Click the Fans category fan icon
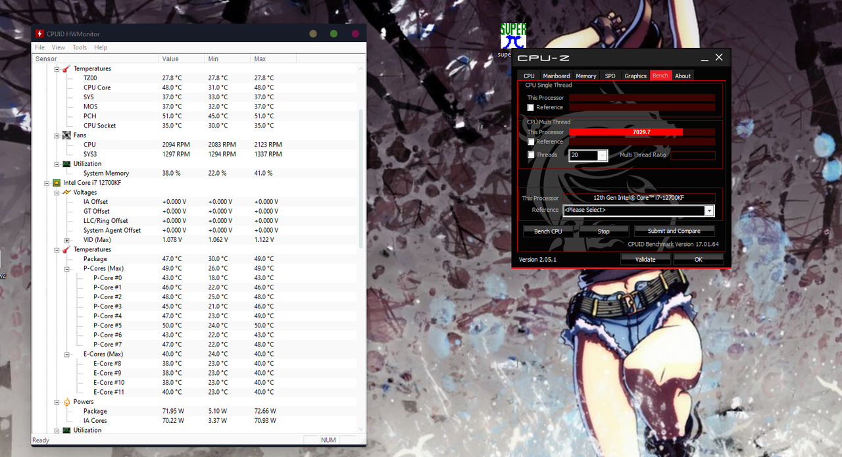This screenshot has width=842, height=457. pos(66,135)
